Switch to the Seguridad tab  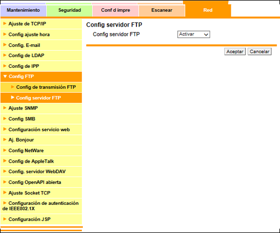pyautogui.click(x=69, y=10)
